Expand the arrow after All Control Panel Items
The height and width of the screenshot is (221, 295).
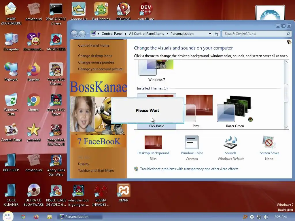click(167, 34)
